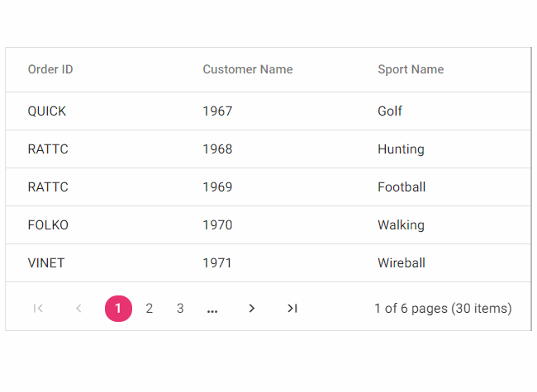Click the previous page arrow
Image resolution: width=537 pixels, height=392 pixels.
pos(78,309)
